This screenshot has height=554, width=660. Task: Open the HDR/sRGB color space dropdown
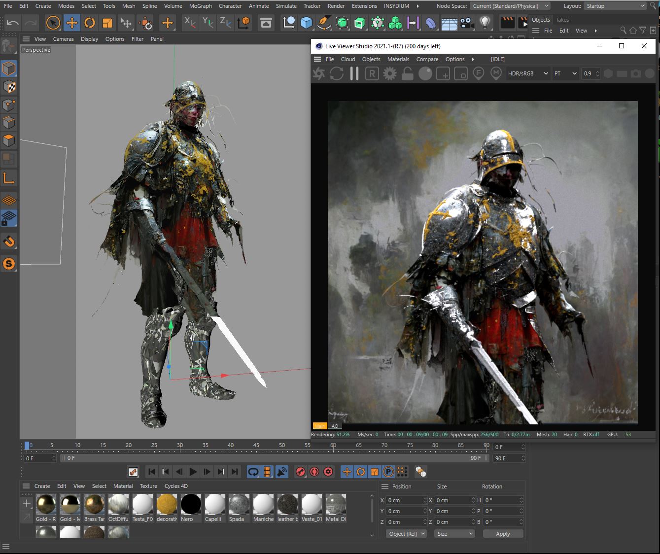[527, 73]
